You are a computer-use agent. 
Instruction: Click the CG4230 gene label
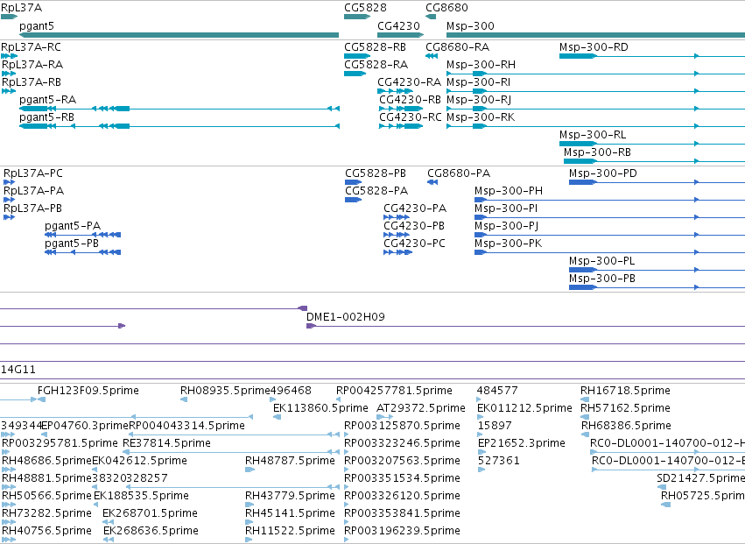[398, 26]
